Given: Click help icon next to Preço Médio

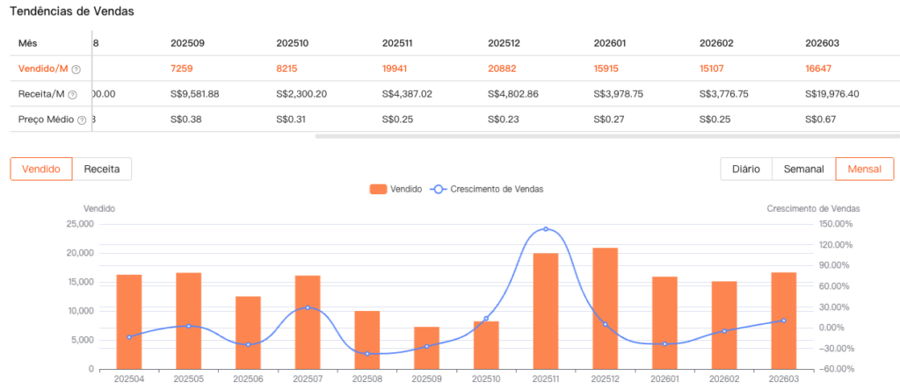Looking at the screenshot, I should 82,120.
